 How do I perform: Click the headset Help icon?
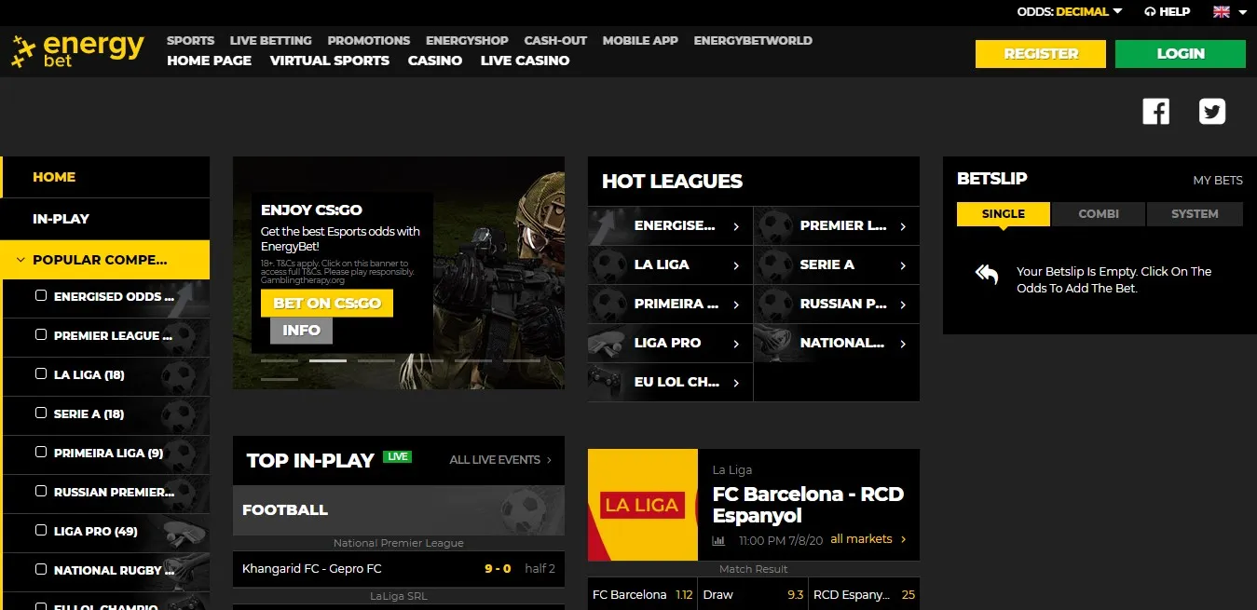(x=1150, y=12)
